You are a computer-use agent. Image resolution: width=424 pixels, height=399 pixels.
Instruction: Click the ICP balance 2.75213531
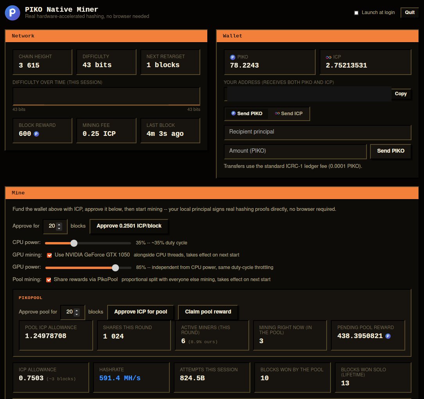click(346, 65)
